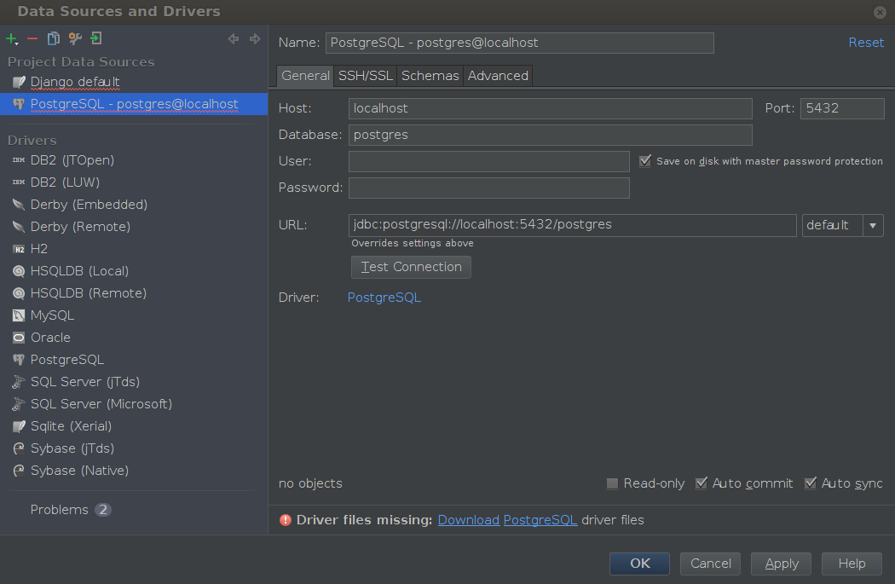Open Help for this dialog
This screenshot has height=584, width=895.
pyautogui.click(x=852, y=564)
